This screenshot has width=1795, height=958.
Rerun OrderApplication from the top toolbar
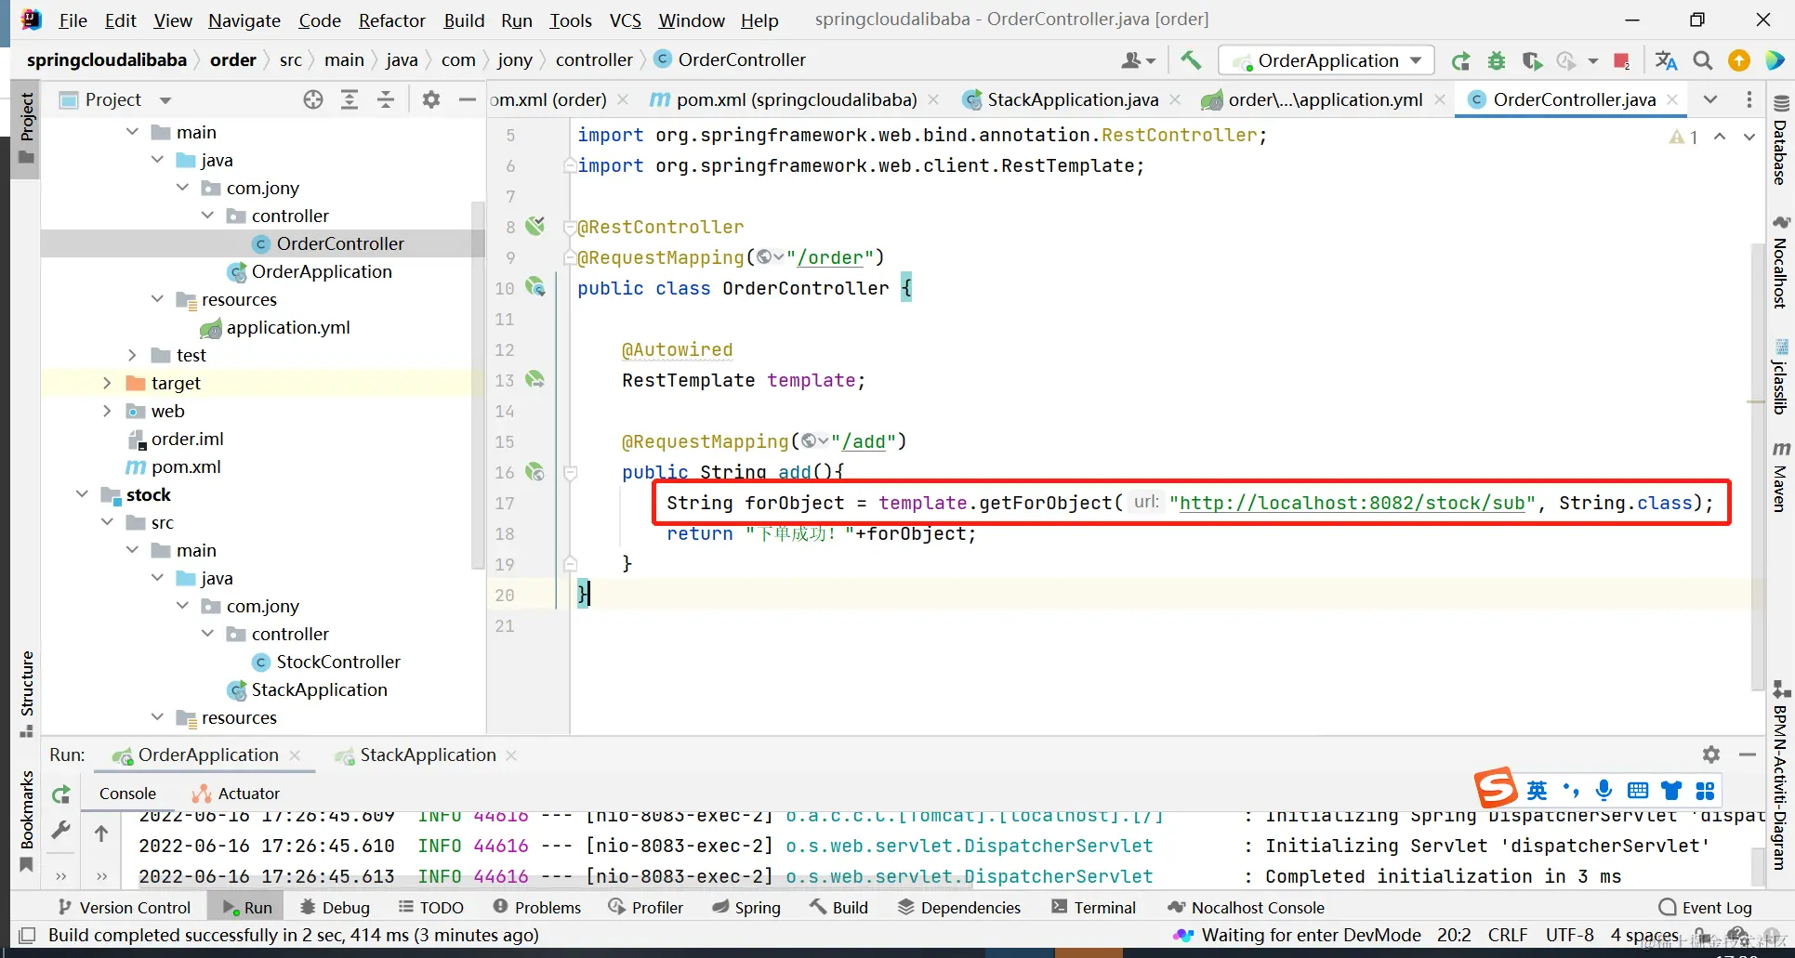point(1460,60)
